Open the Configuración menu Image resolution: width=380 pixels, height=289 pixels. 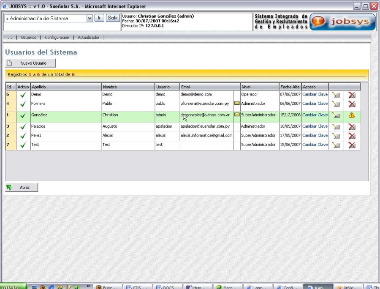57,38
